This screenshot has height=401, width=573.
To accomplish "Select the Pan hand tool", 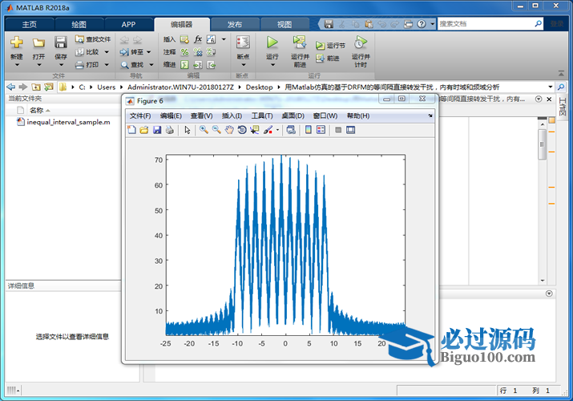I will [x=229, y=130].
